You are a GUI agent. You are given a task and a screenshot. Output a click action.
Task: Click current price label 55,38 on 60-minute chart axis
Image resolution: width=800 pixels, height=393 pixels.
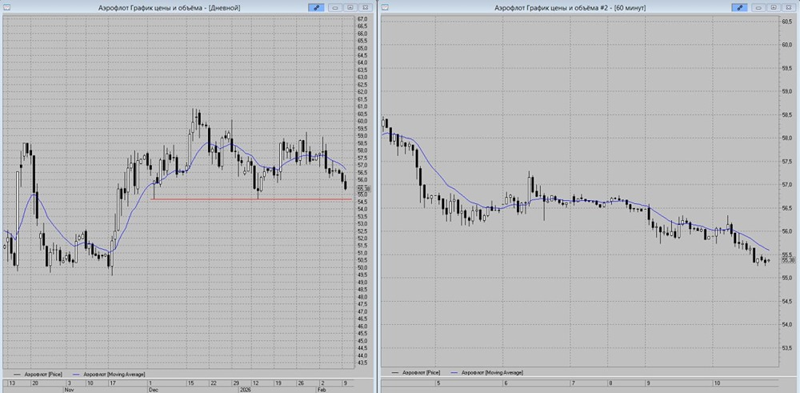coord(788,260)
